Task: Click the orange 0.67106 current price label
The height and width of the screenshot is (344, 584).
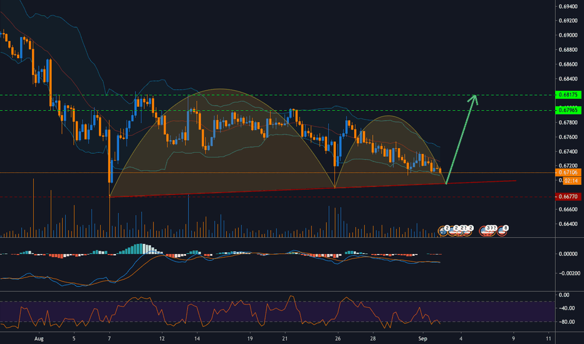Action: pos(568,172)
